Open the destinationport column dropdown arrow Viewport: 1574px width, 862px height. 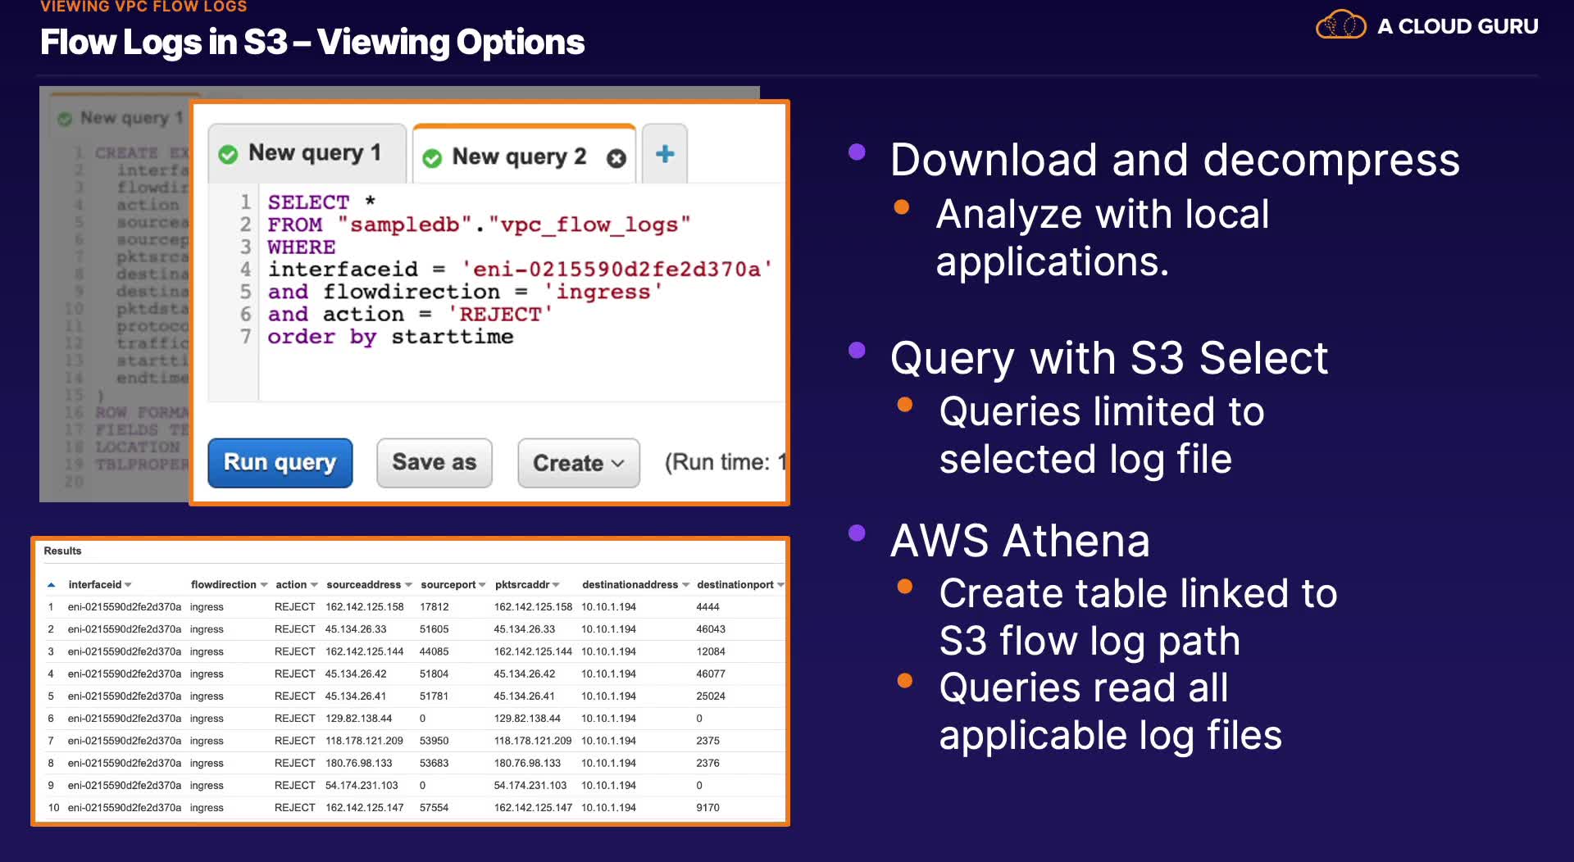(780, 585)
